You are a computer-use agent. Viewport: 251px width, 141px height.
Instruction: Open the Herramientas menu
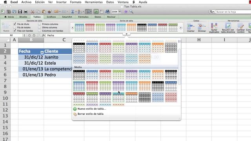click(94, 2)
